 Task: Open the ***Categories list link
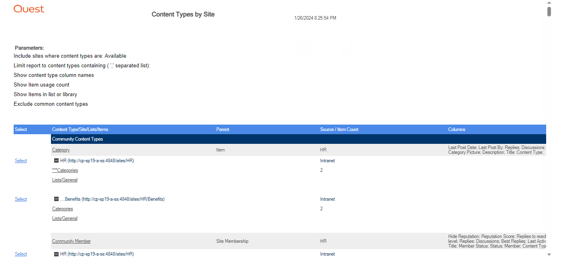pos(65,170)
